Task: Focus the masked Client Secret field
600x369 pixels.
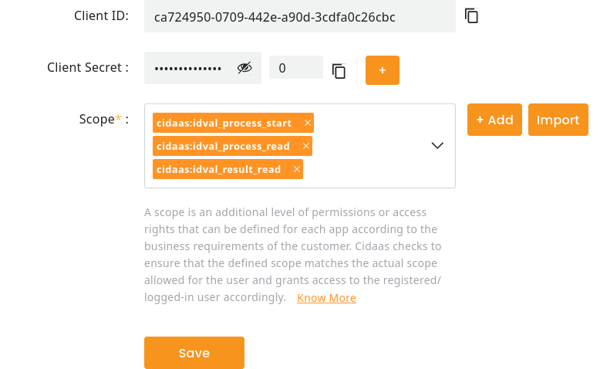Action: coord(189,68)
